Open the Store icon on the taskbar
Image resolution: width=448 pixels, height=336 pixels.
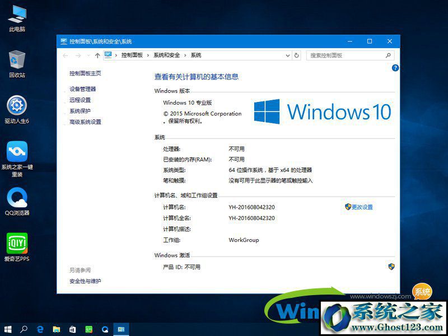pyautogui.click(x=72, y=329)
